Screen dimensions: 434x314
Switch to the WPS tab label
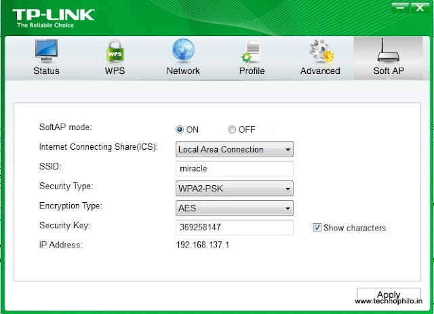tap(115, 71)
